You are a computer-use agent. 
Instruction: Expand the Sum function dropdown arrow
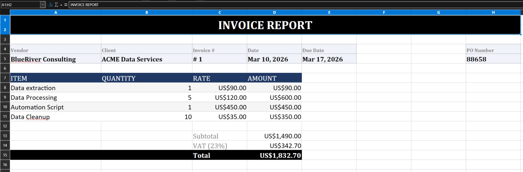61,5
